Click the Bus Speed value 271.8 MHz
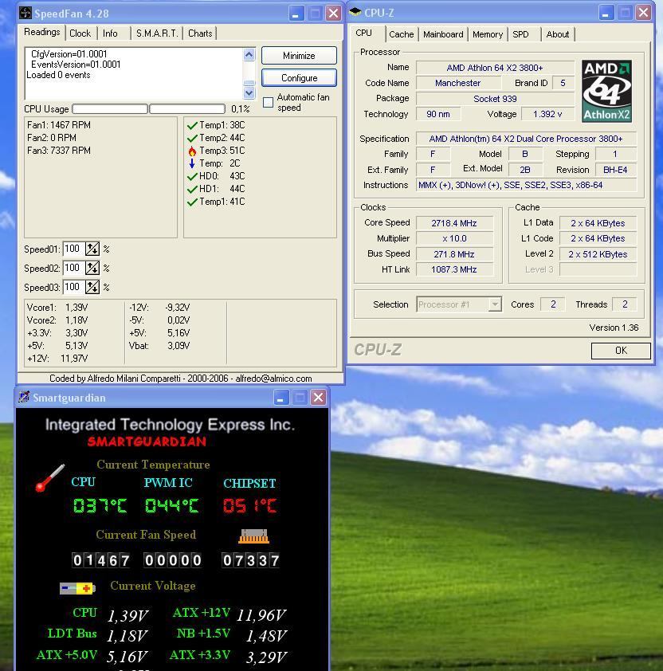Screen dimensions: 663x671 [x=454, y=254]
